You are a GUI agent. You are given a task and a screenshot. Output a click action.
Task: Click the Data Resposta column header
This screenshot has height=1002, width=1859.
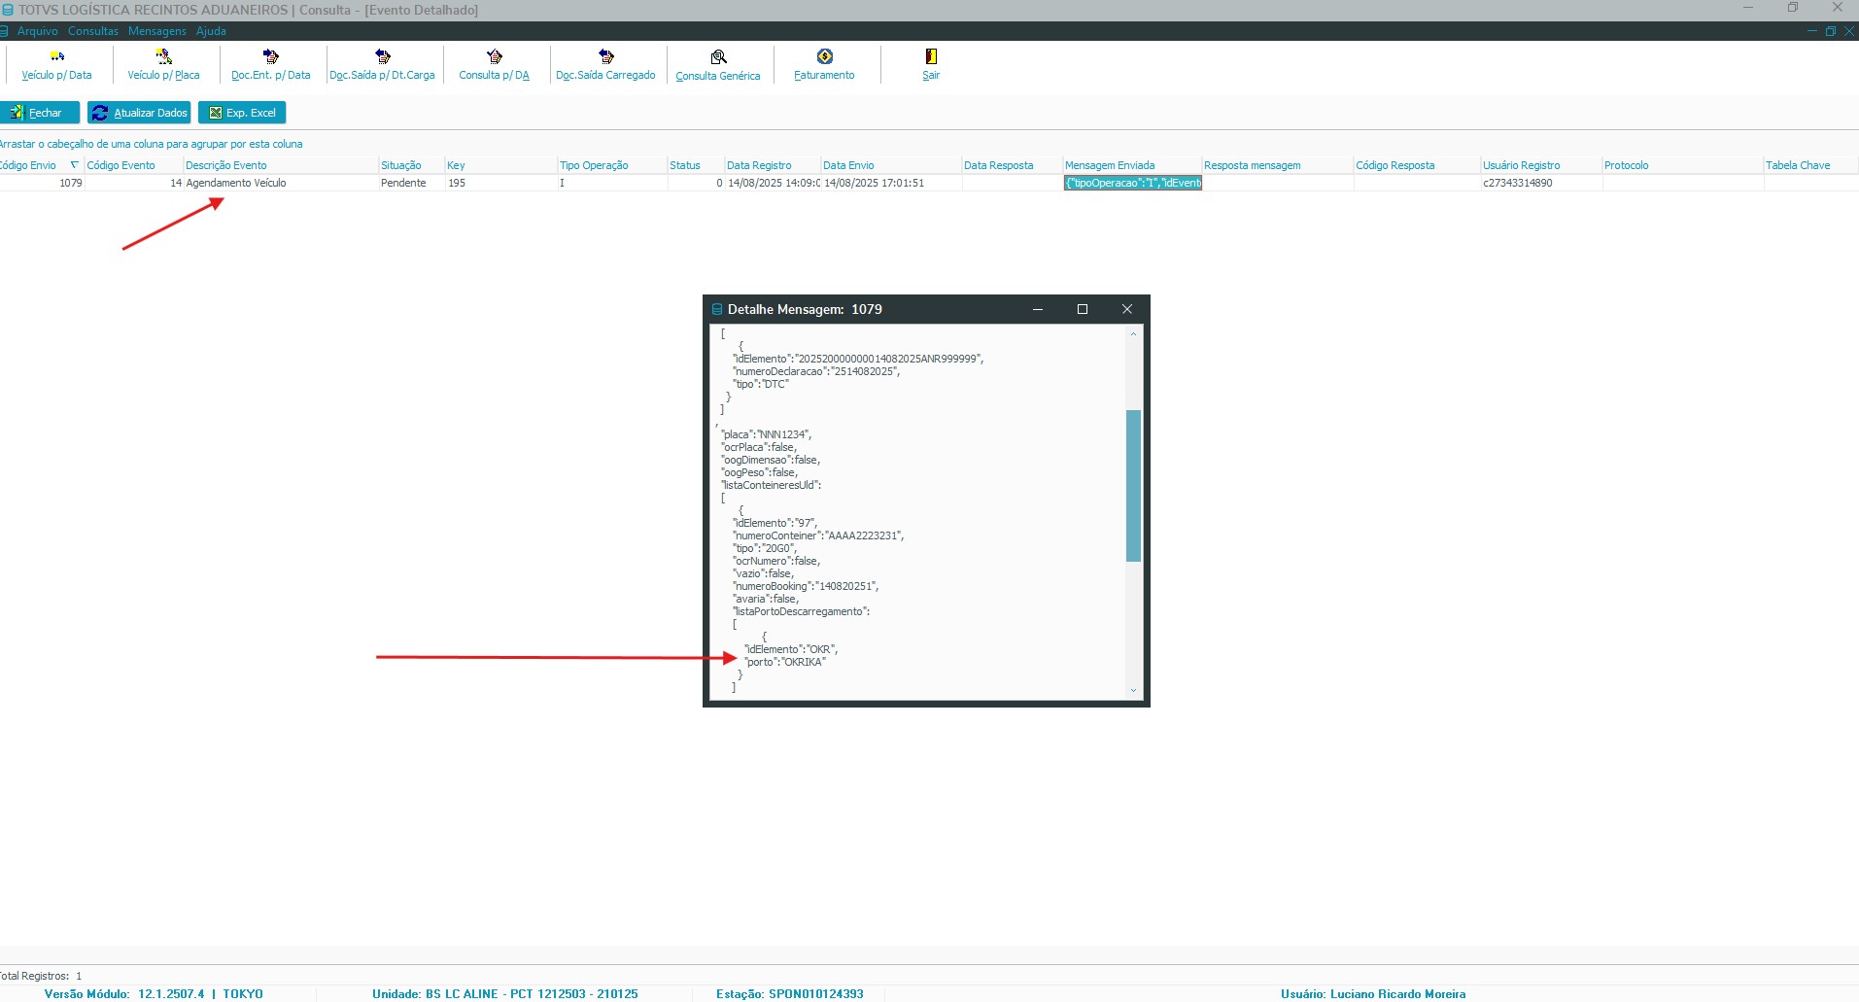[1013, 165]
